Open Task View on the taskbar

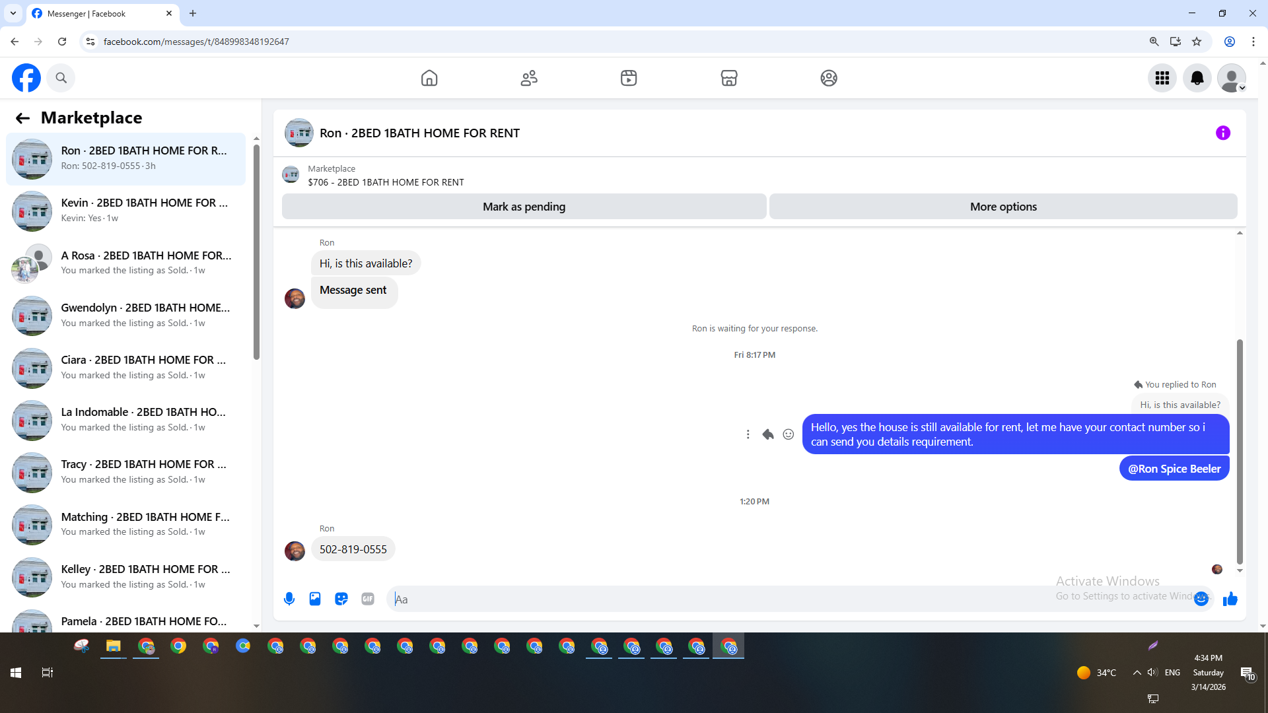[x=48, y=673]
